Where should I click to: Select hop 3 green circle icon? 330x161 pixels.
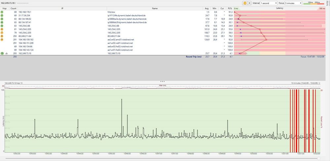(2, 19)
